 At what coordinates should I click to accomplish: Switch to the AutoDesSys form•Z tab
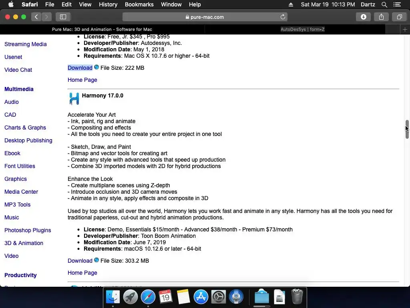(x=303, y=29)
